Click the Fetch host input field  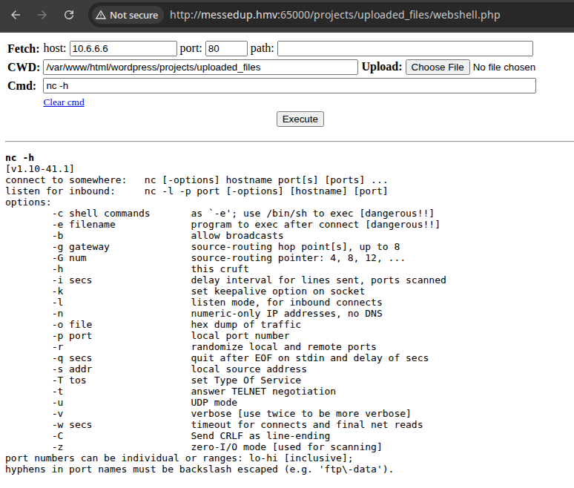point(123,49)
